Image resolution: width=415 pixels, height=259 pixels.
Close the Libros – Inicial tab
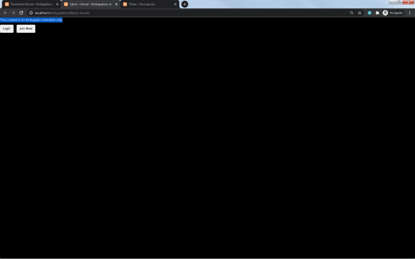pos(116,4)
